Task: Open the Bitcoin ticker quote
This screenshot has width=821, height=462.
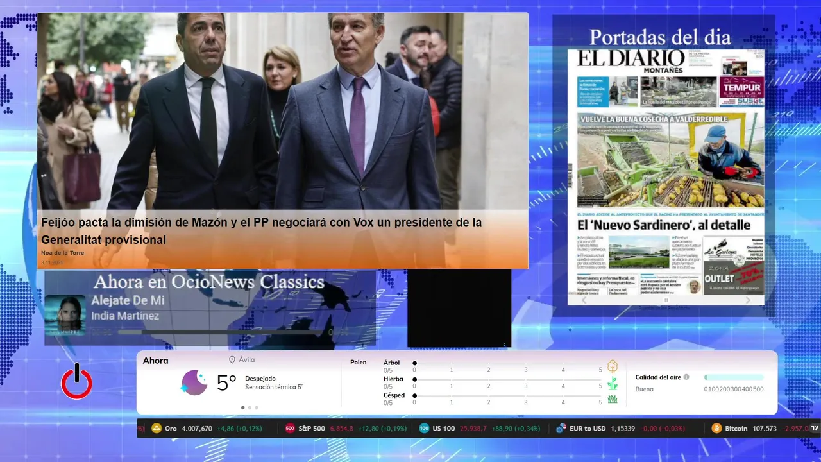Action: tap(760, 428)
